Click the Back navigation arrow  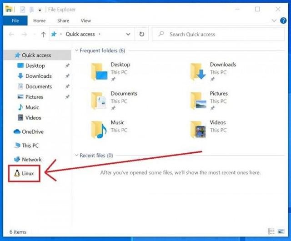pyautogui.click(x=12, y=34)
